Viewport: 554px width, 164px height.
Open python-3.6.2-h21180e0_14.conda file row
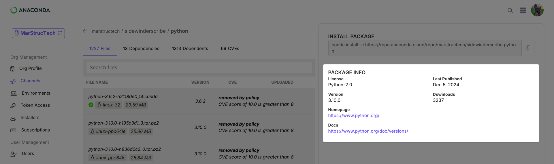click(x=123, y=97)
